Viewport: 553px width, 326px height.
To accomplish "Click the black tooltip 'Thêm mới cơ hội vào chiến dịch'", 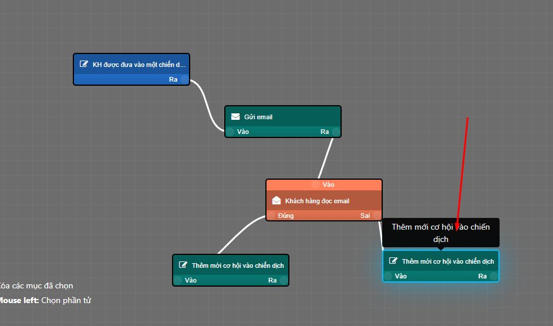I will coord(440,233).
